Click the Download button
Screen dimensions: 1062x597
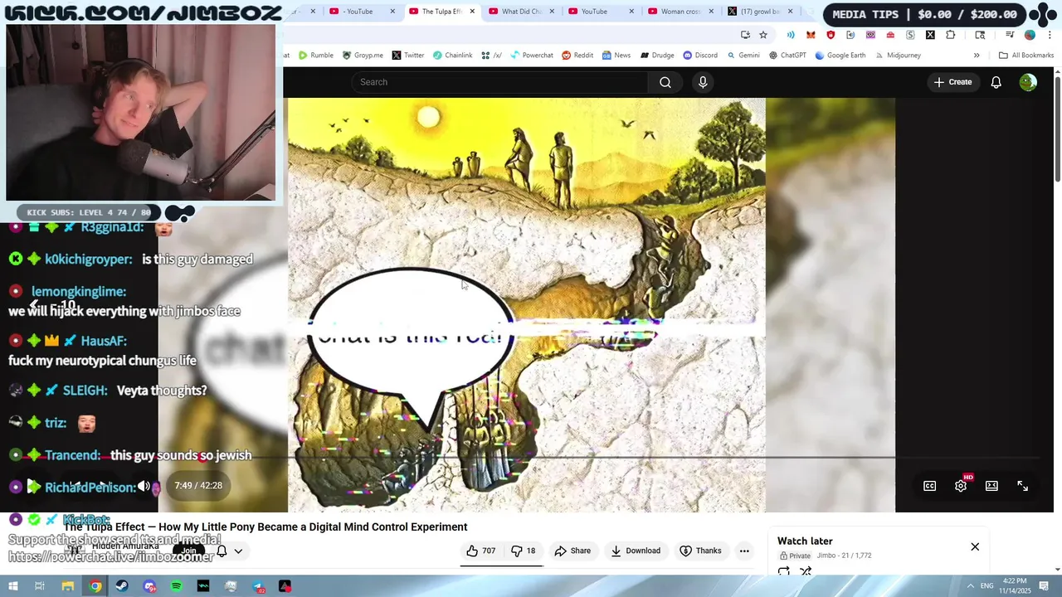(x=636, y=551)
